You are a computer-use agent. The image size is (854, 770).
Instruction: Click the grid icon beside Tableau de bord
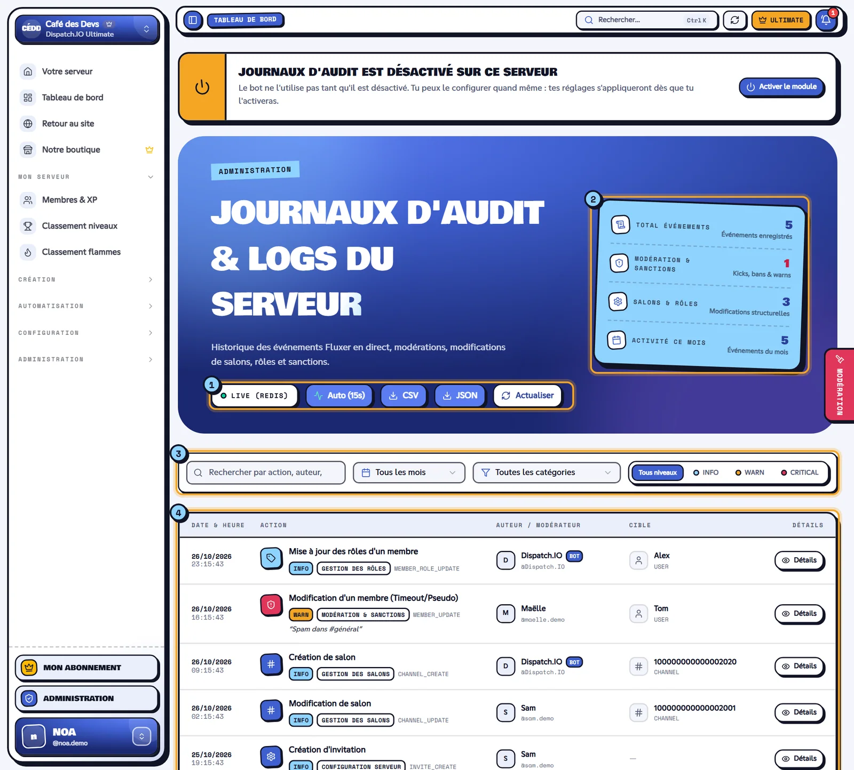[28, 98]
